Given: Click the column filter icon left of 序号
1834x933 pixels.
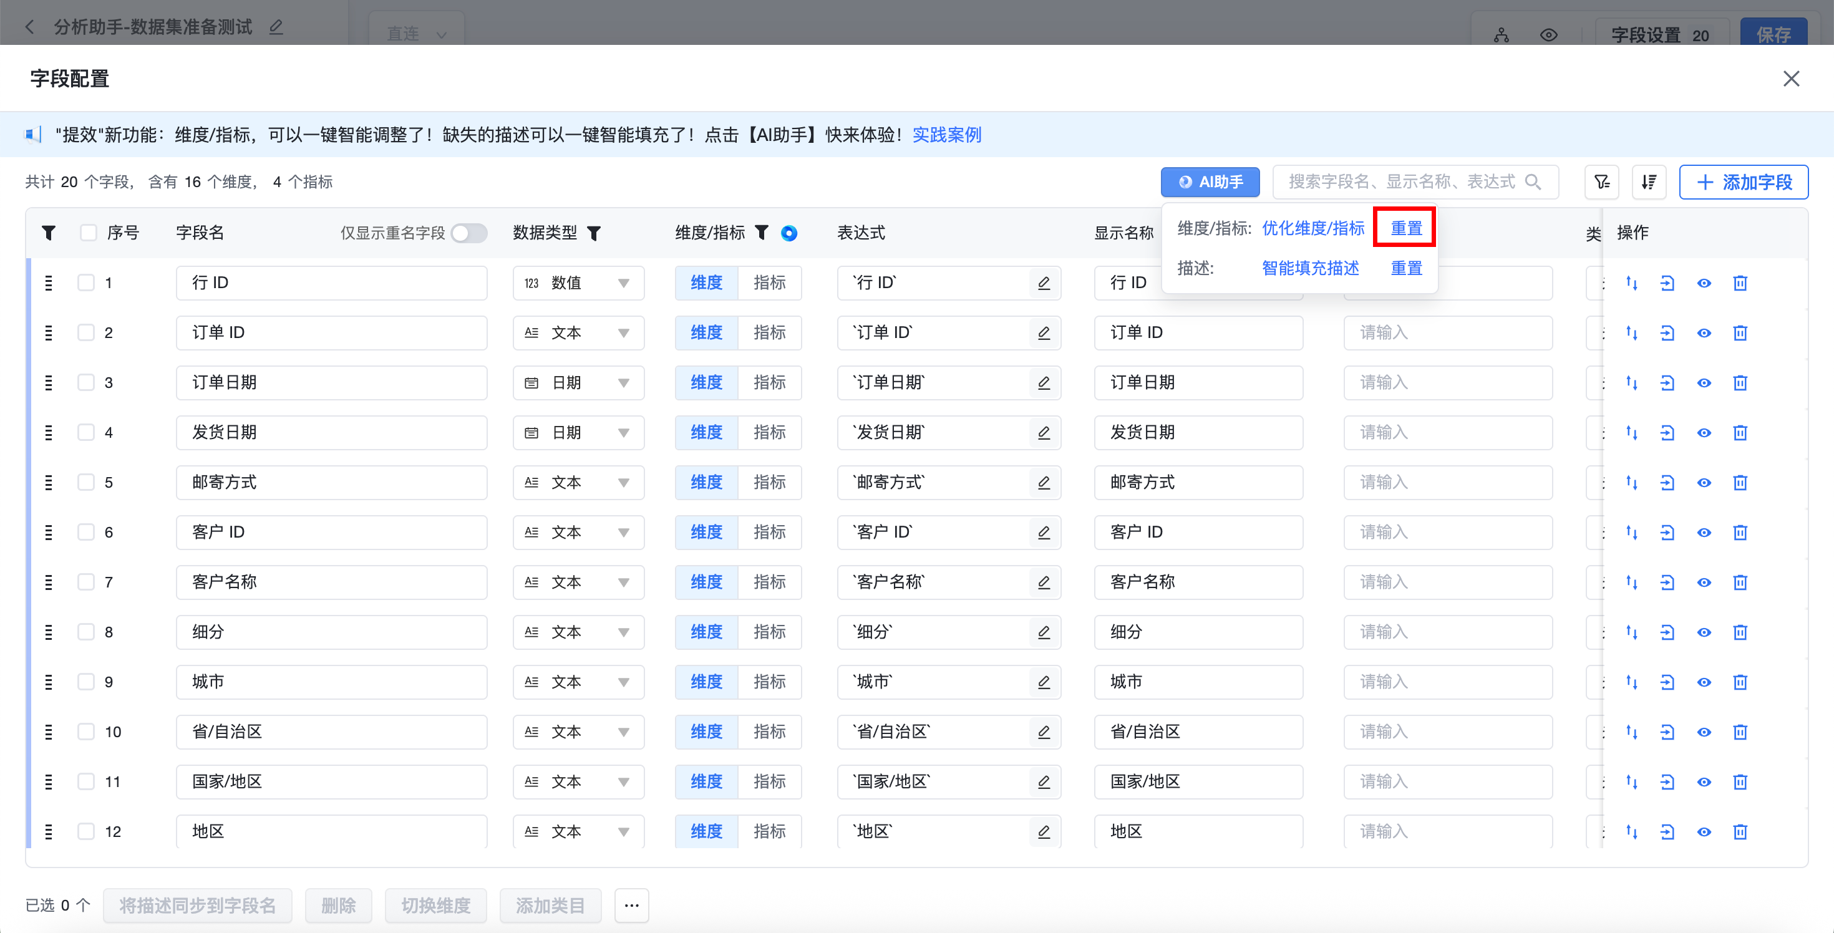Looking at the screenshot, I should tap(49, 233).
